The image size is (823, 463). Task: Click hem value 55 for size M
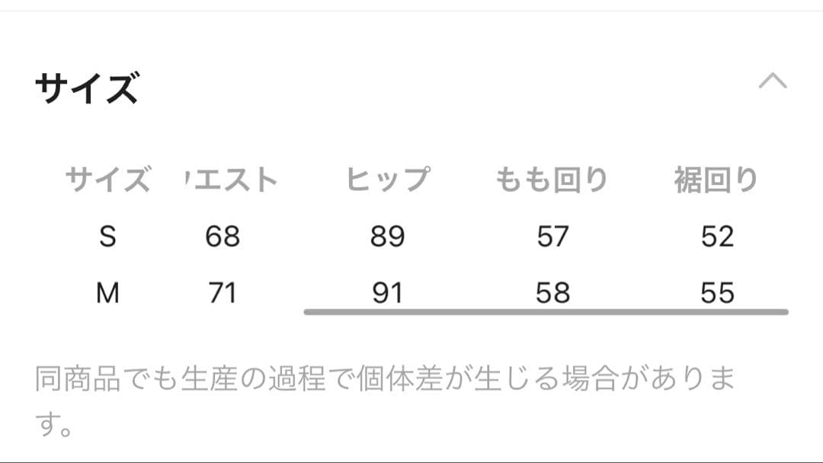[716, 292]
